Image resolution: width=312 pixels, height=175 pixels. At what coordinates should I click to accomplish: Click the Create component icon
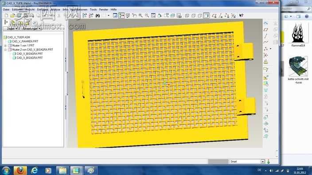coord(266,84)
